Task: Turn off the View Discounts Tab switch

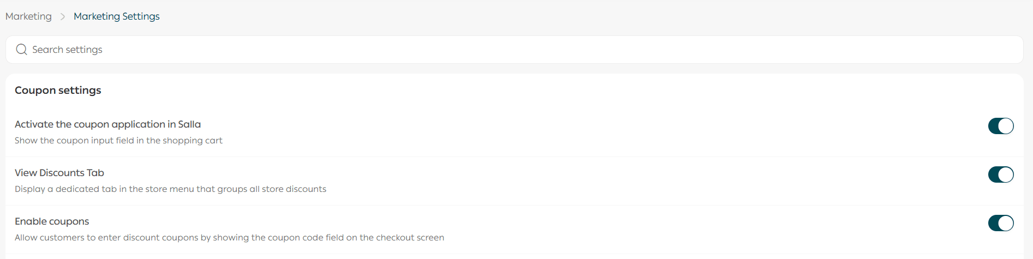Action: tap(1000, 174)
